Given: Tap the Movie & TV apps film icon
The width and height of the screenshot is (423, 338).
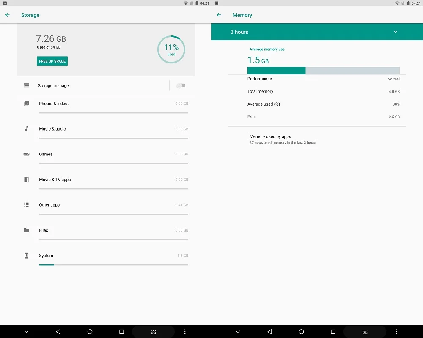Looking at the screenshot, I should [x=26, y=180].
